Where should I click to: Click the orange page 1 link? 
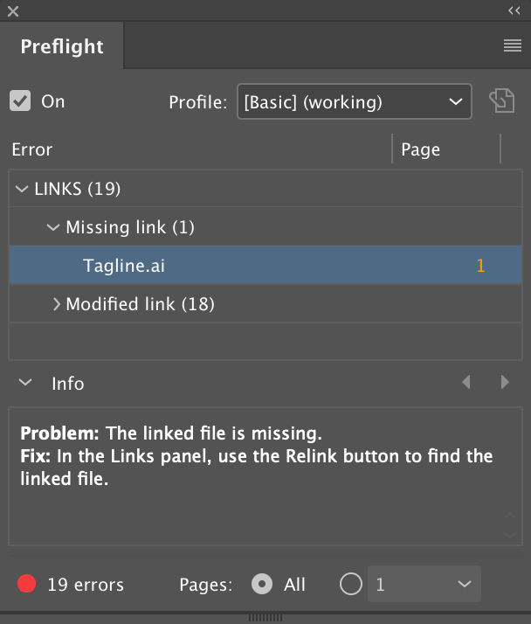[480, 266]
